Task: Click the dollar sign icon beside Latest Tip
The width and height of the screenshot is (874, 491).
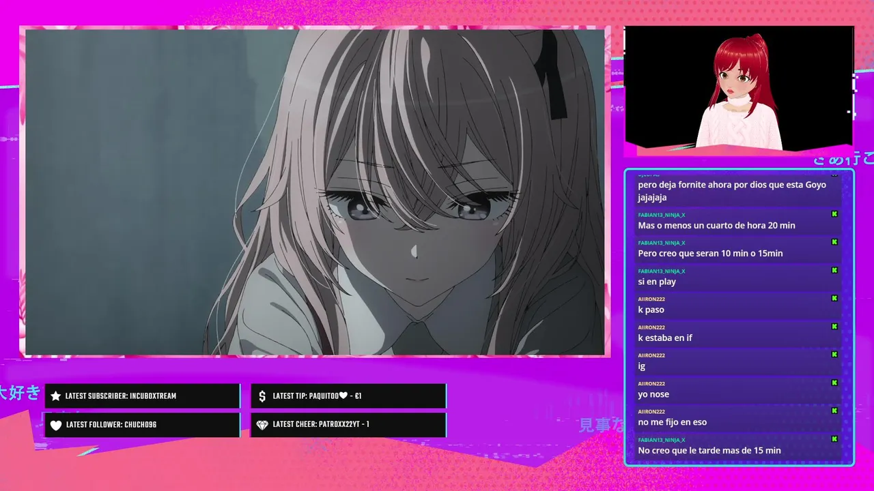Action: click(x=262, y=396)
